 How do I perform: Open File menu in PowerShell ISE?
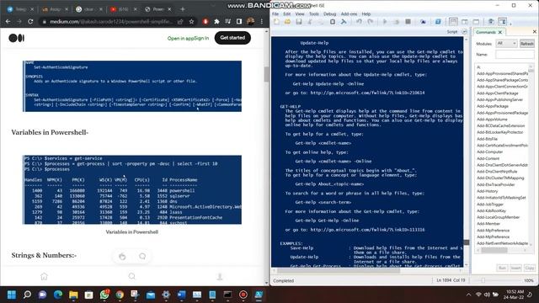click(275, 14)
